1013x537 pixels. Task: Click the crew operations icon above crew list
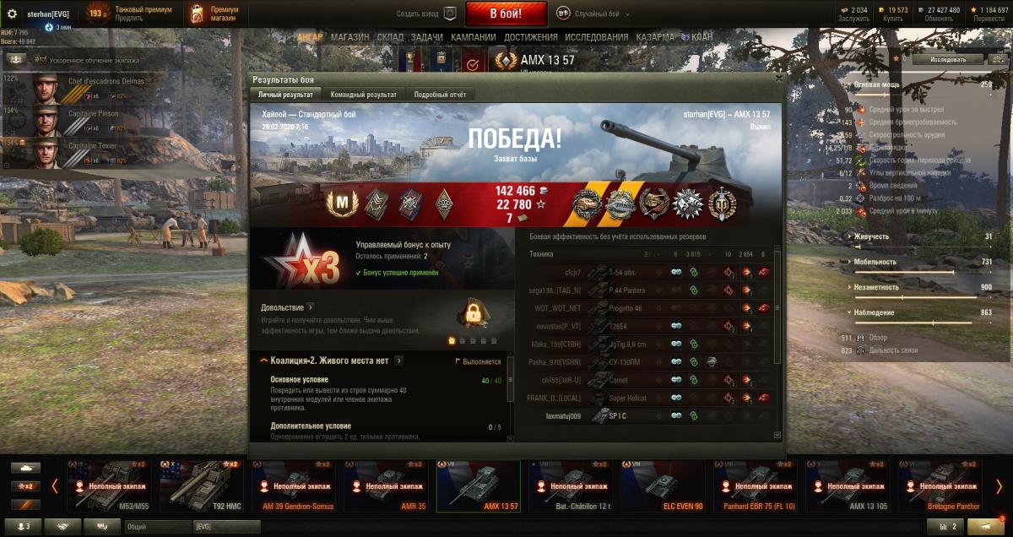pos(17,60)
